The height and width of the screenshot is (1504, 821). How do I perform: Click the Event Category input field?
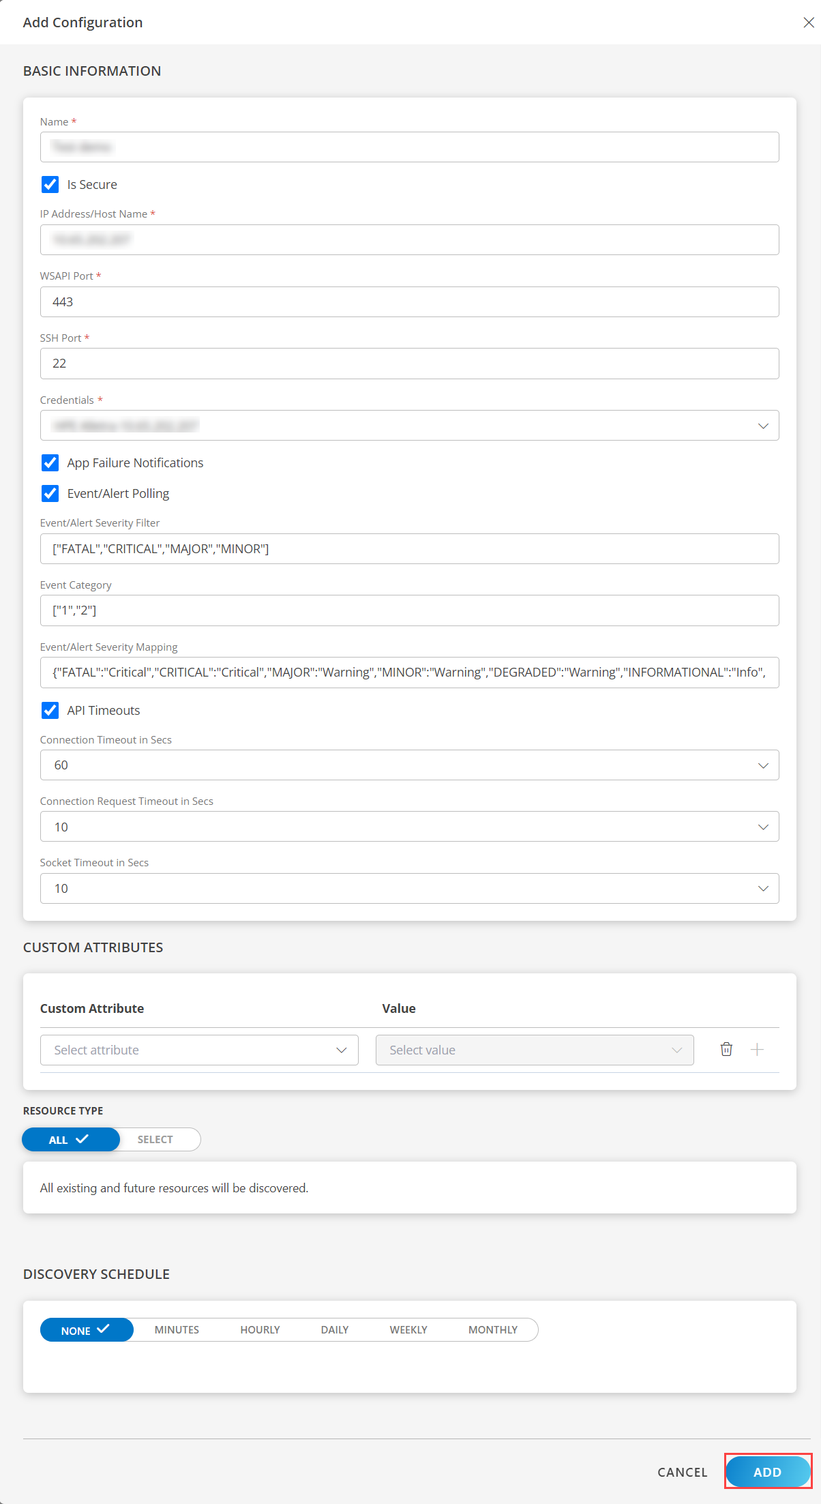pos(409,610)
